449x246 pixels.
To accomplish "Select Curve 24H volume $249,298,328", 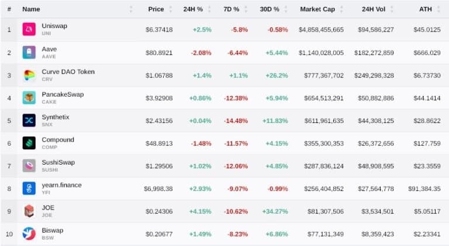I will (x=374, y=76).
